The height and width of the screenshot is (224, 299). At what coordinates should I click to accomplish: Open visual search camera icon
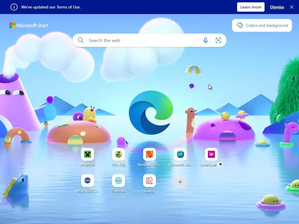pos(218,40)
